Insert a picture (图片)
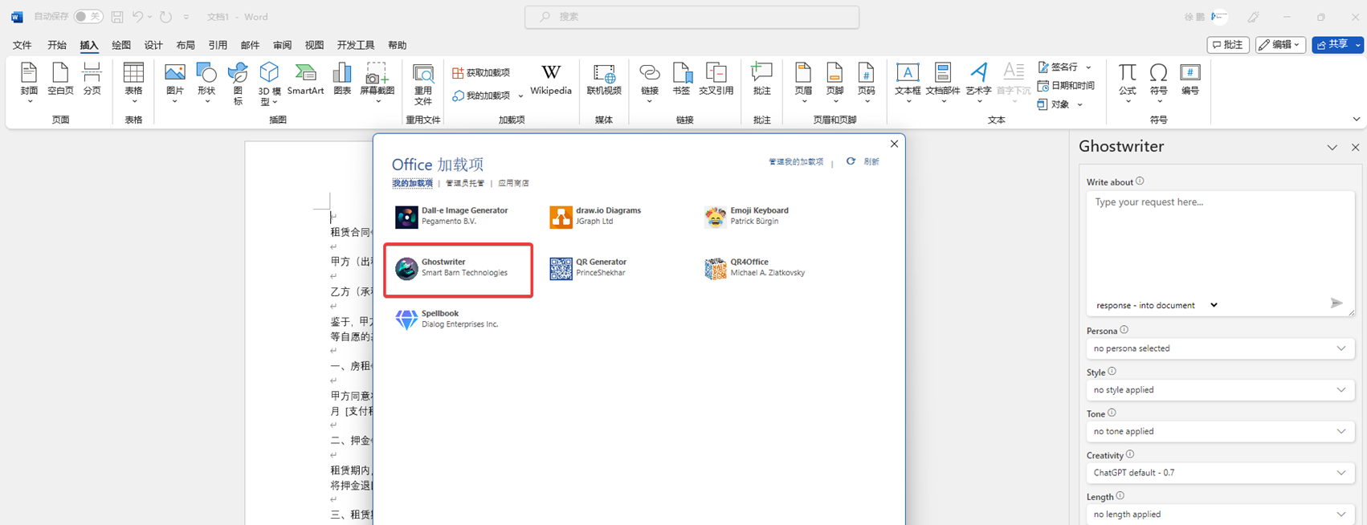The height and width of the screenshot is (525, 1367). pos(174,82)
